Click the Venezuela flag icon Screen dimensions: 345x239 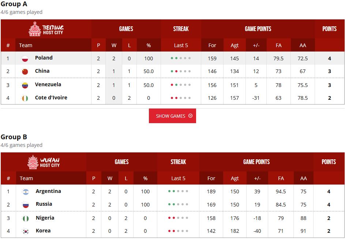tap(25, 85)
